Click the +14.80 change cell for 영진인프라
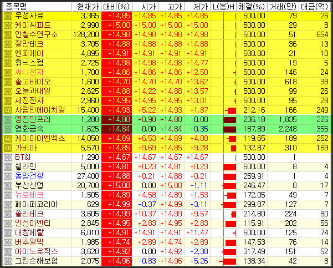333x268 pixels. (116, 119)
